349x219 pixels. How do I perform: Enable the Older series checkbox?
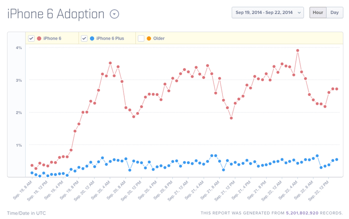[x=141, y=38]
